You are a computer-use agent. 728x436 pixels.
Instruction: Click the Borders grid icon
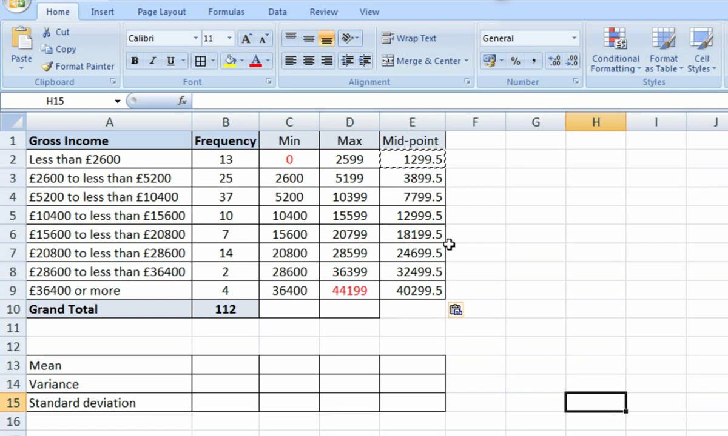[200, 61]
